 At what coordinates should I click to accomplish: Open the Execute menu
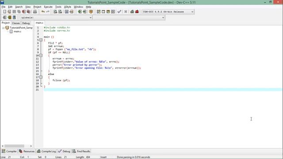click(x=48, y=7)
